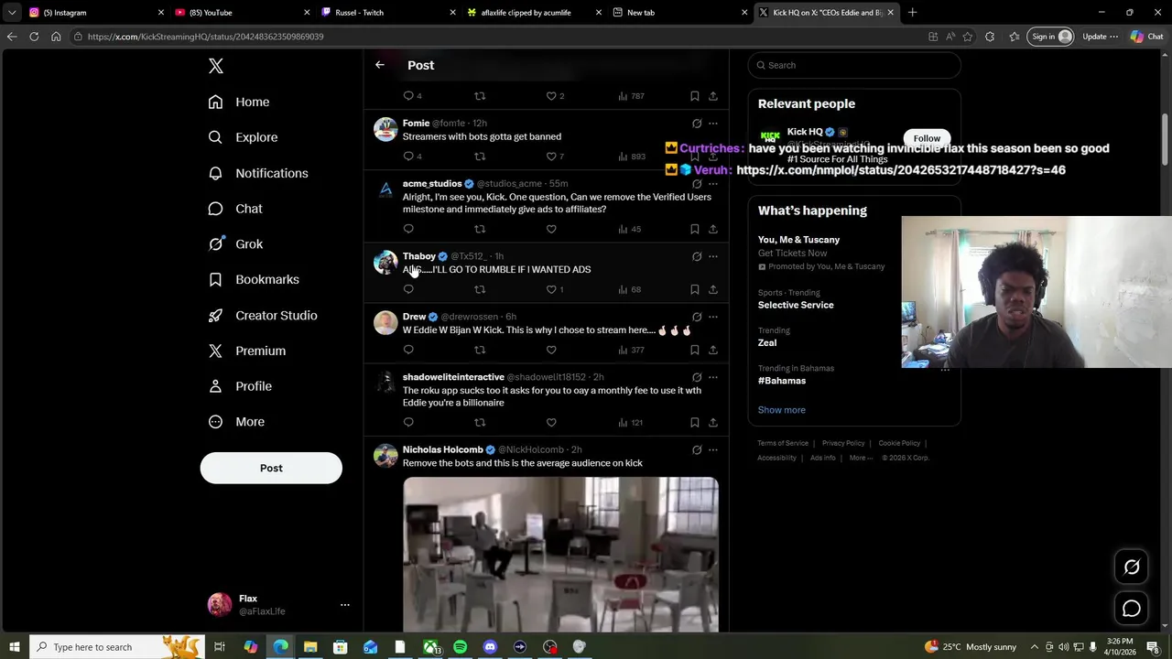
Task: Repost Fomie's post about bots
Action: (480, 157)
